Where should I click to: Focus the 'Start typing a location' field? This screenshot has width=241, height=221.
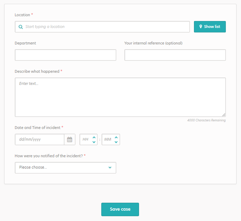102,27
